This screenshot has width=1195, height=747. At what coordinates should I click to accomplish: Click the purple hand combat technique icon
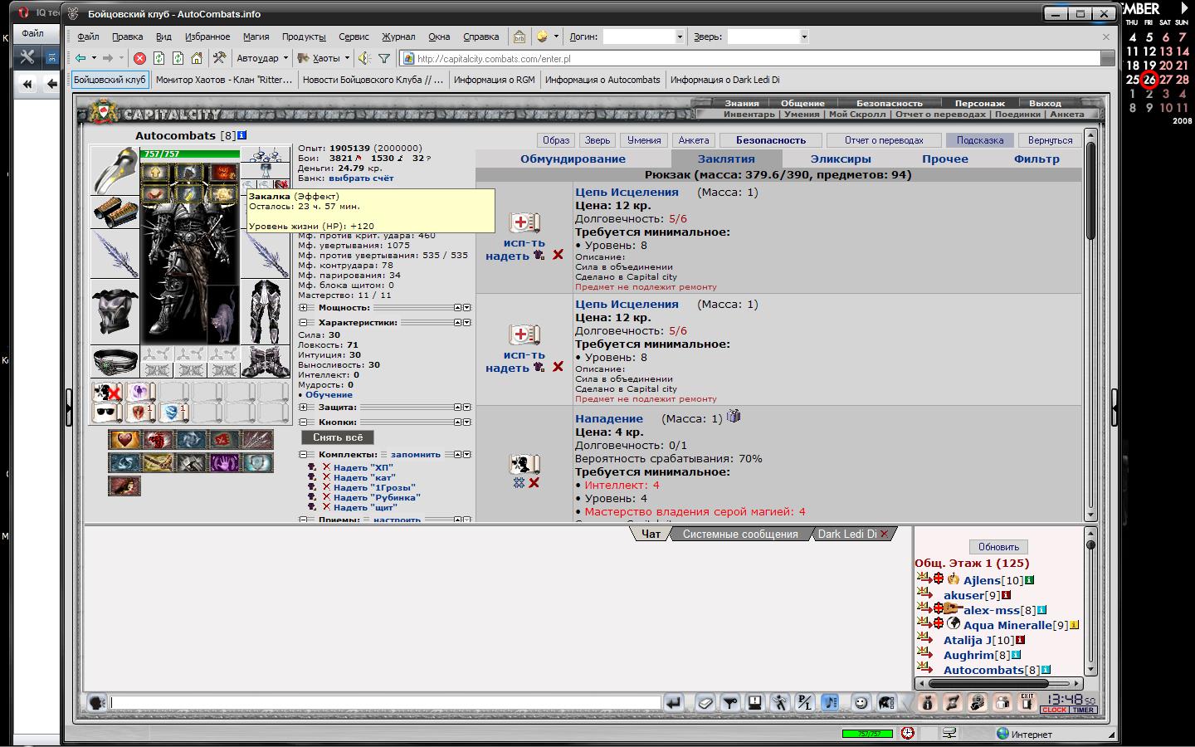(x=224, y=463)
